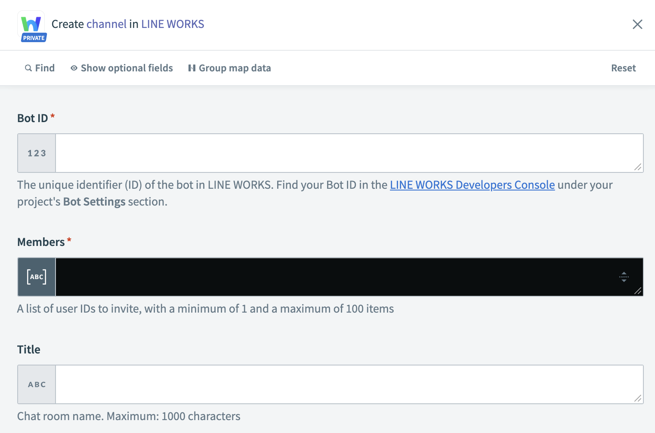Viewport: 655px width, 433px height.
Task: Click the Group map data icon
Action: coord(192,68)
